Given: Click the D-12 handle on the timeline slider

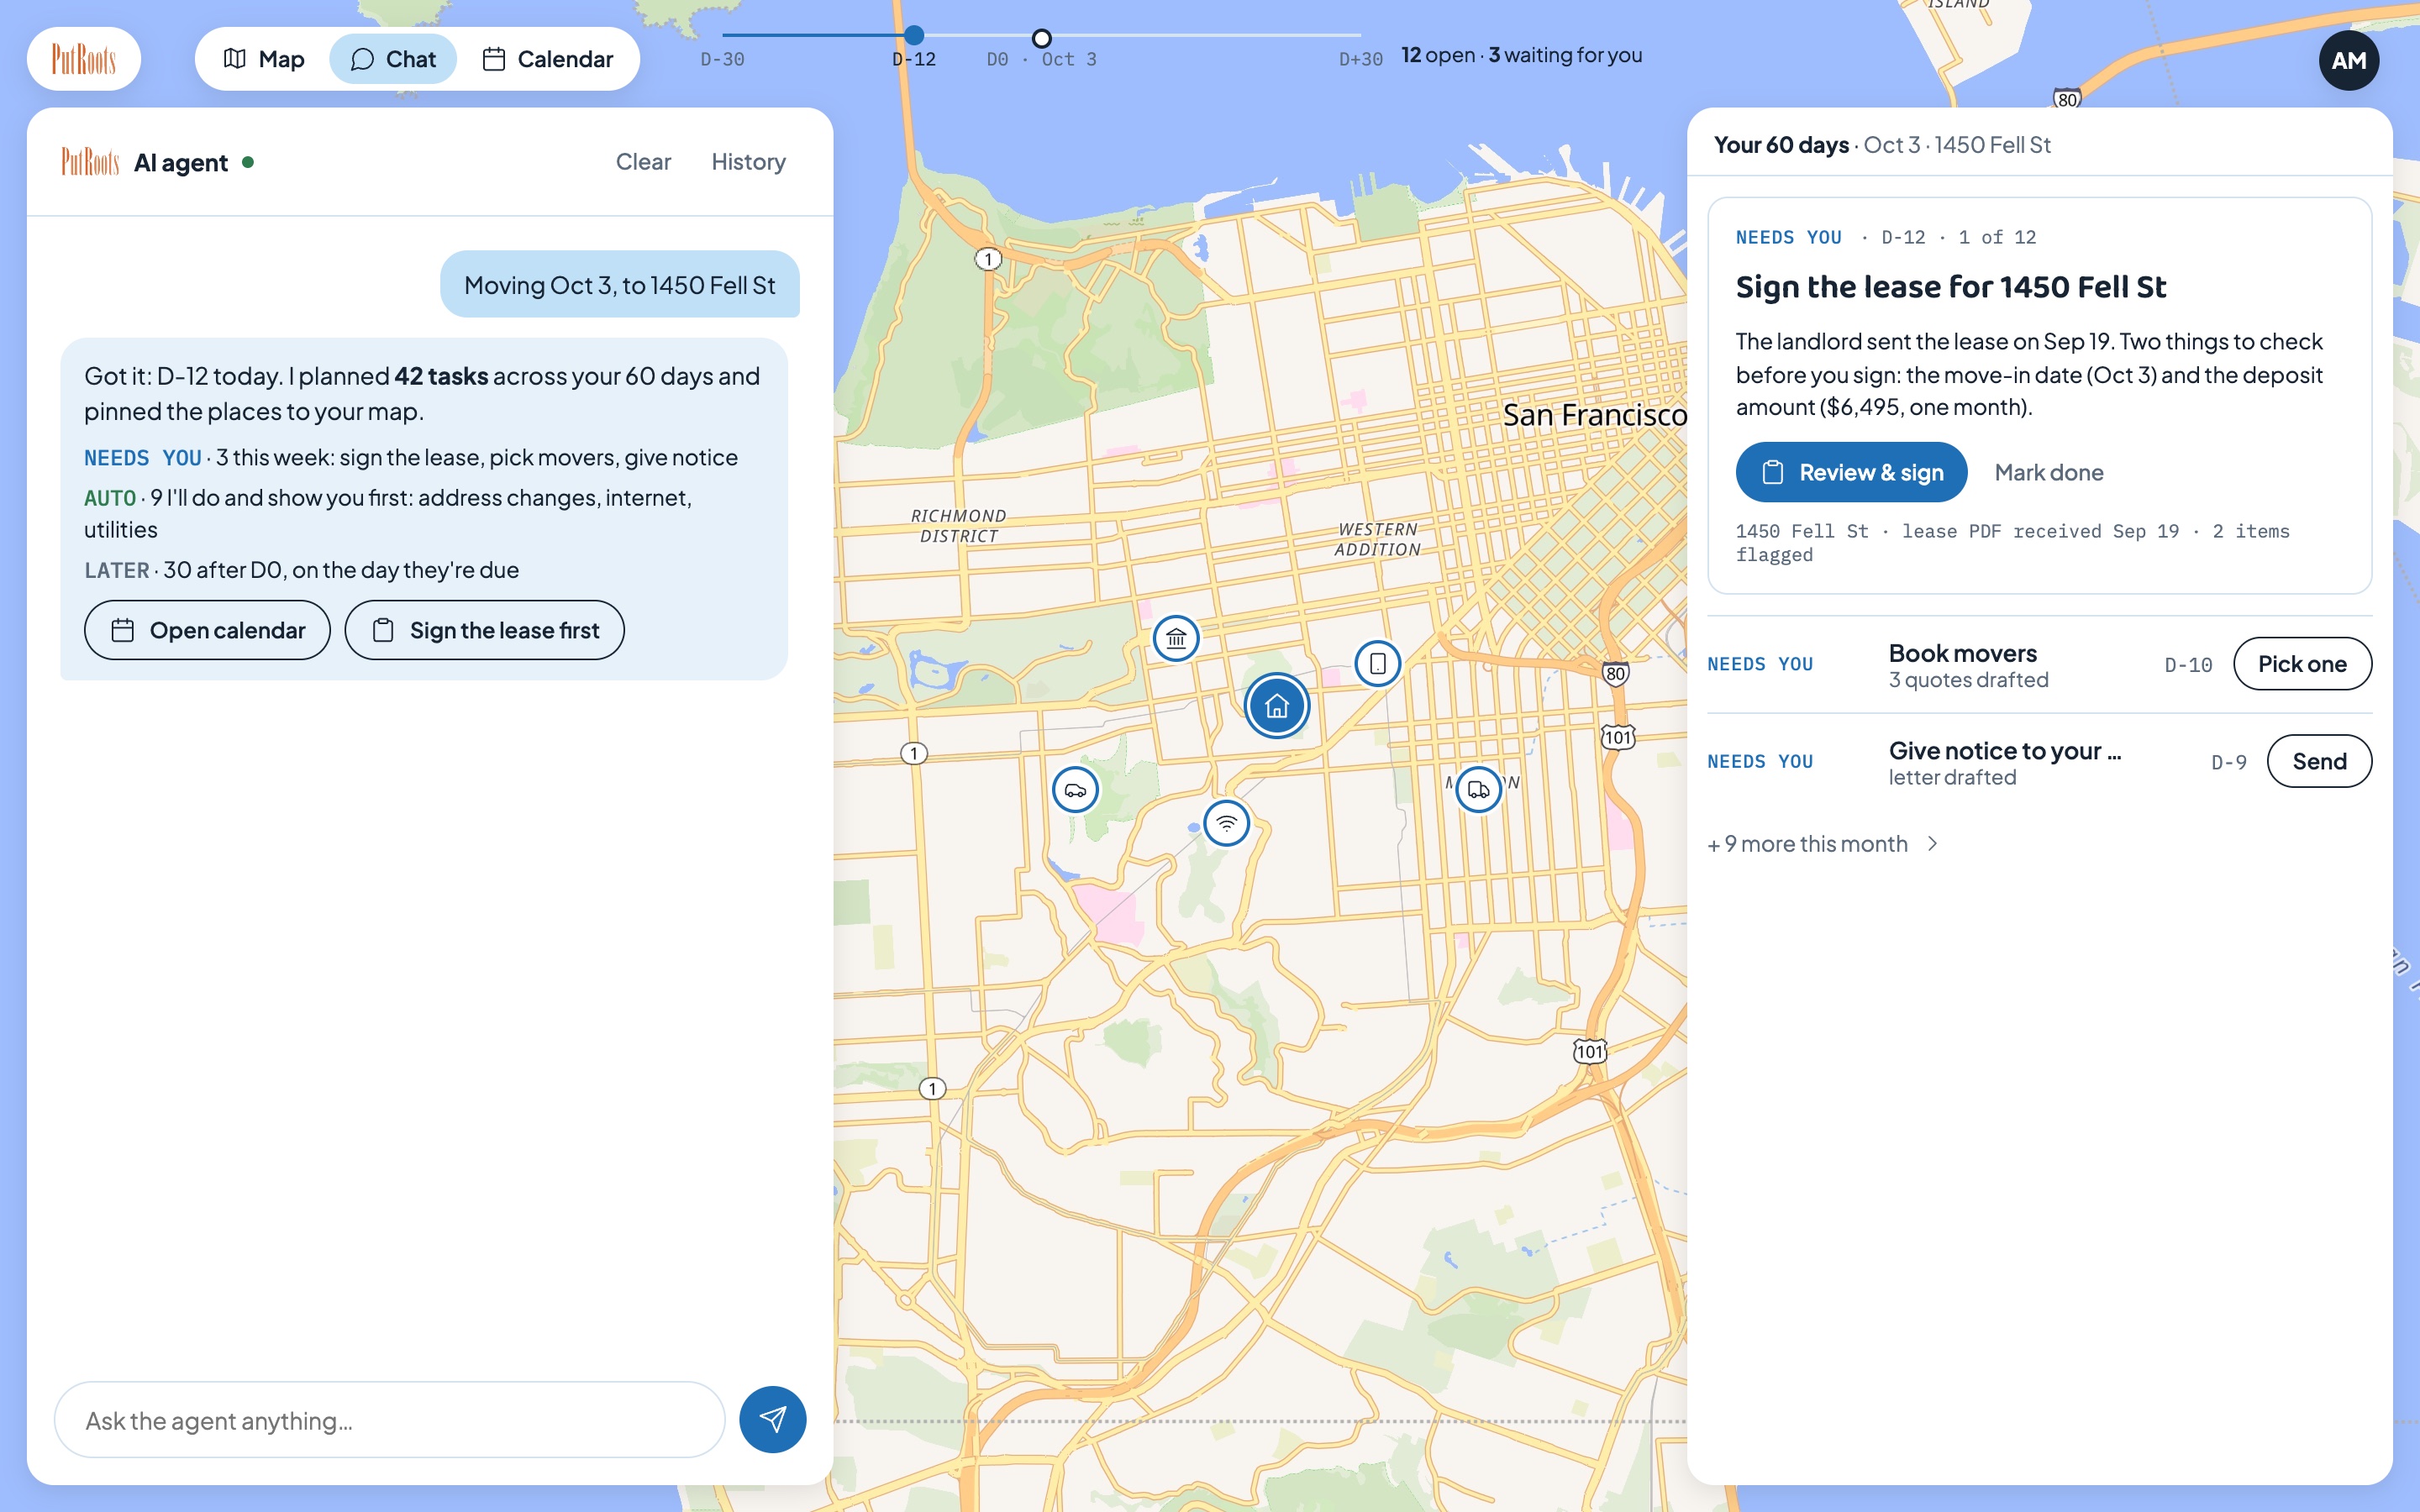Looking at the screenshot, I should click(x=913, y=36).
